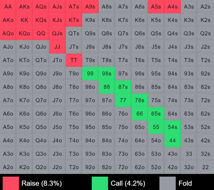The width and height of the screenshot is (214, 190).
Task: Click the green Call legend swatch
Action: click(100, 183)
